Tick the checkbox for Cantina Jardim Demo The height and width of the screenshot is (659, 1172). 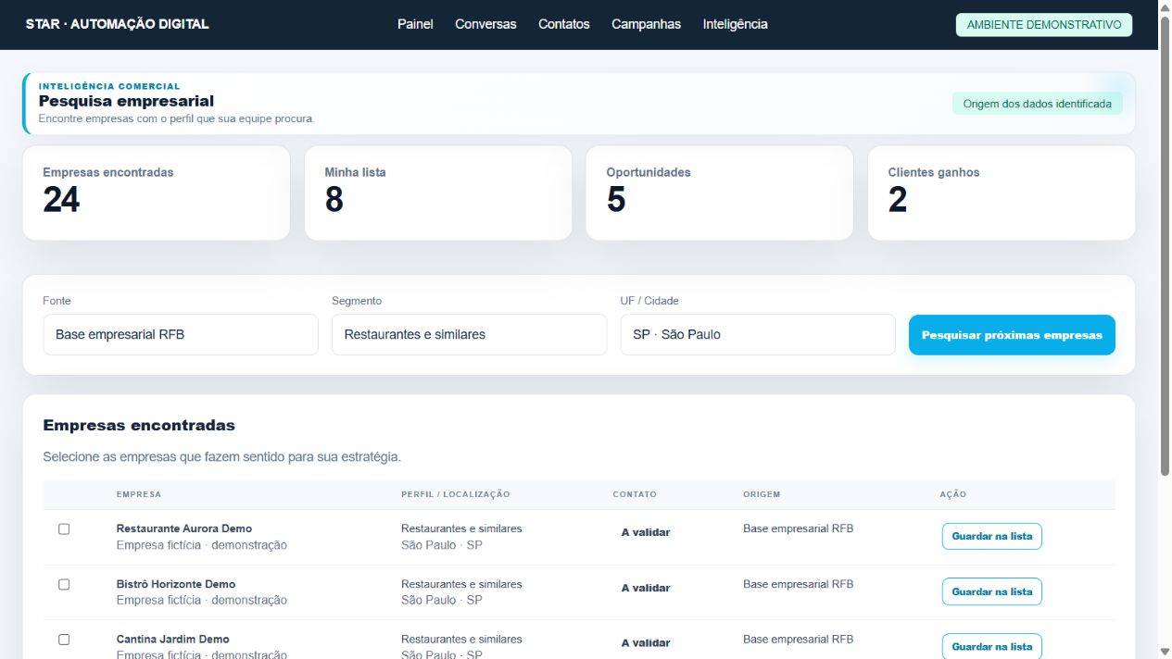(64, 640)
